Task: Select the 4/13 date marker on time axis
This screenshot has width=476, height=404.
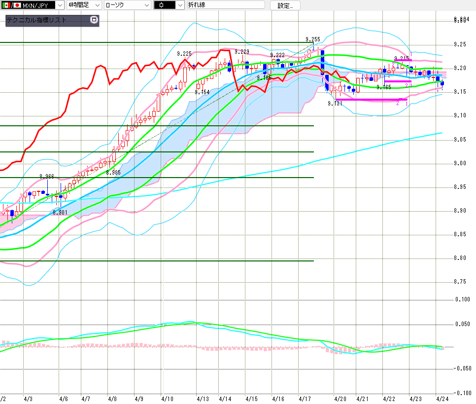Action: pos(202,398)
